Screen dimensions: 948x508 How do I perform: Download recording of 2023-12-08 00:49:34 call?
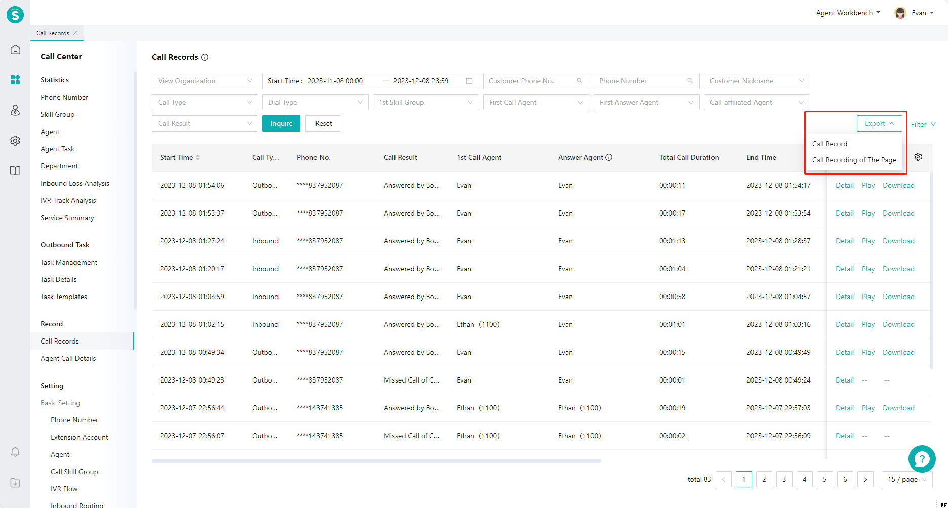[x=898, y=352]
